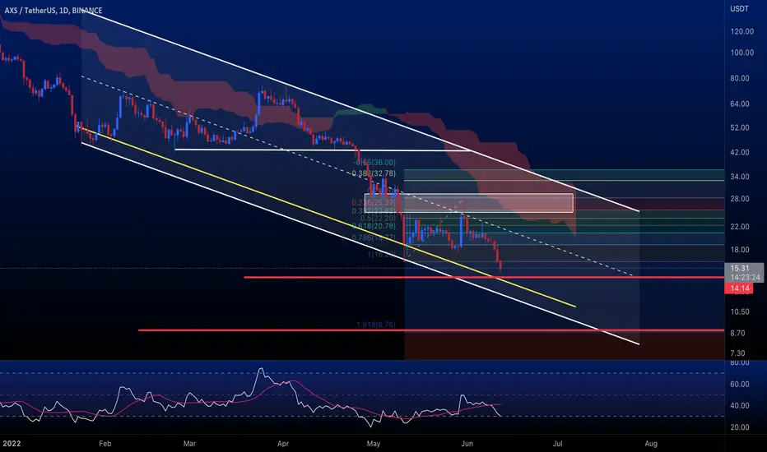This screenshot has height=452, width=767.
Task: Select the 0.618(20.78) Fibonacci level label
Action: pyautogui.click(x=374, y=226)
